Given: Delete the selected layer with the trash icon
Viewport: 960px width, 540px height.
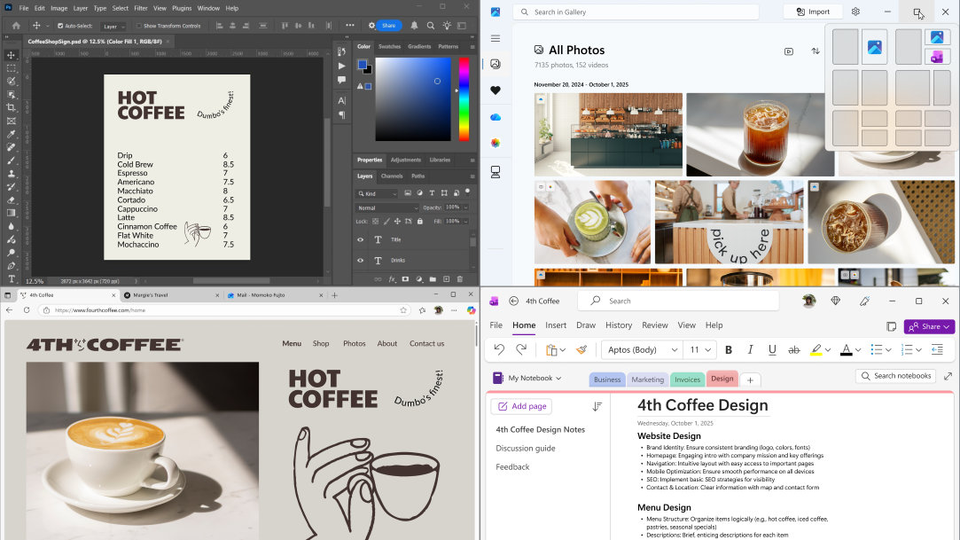Looking at the screenshot, I should click(x=459, y=278).
